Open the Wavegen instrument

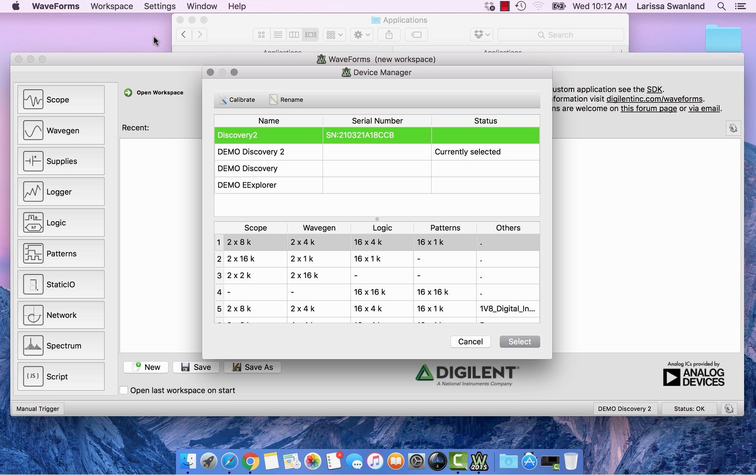coord(61,130)
